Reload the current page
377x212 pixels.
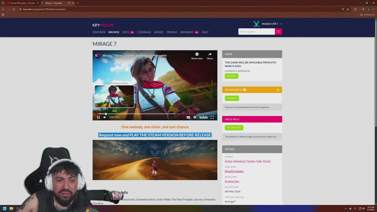[14, 9]
